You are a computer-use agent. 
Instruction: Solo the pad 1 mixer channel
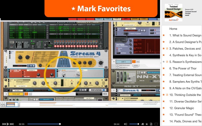138,61
